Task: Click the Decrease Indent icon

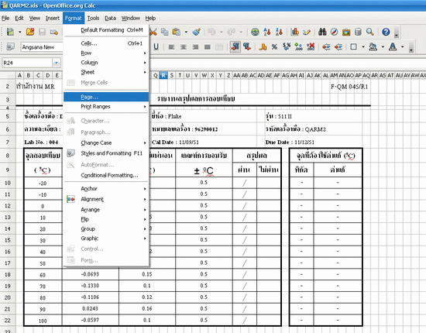Action: coord(326,47)
